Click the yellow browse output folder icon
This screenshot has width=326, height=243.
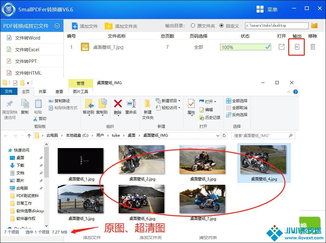click(314, 26)
